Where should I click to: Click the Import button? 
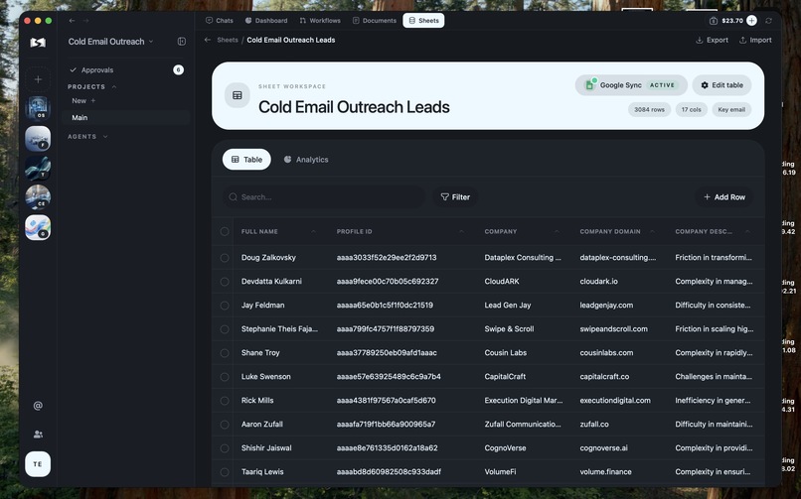[x=755, y=40]
